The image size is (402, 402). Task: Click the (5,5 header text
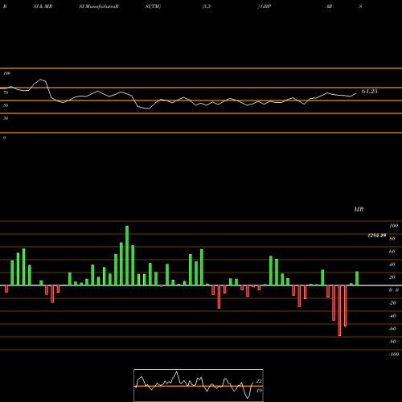click(207, 6)
